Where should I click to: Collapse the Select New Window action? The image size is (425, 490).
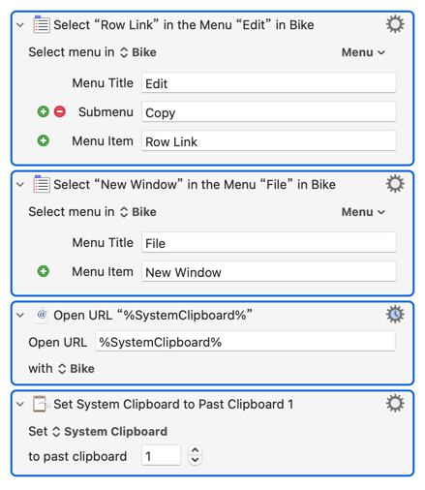pyautogui.click(x=20, y=185)
